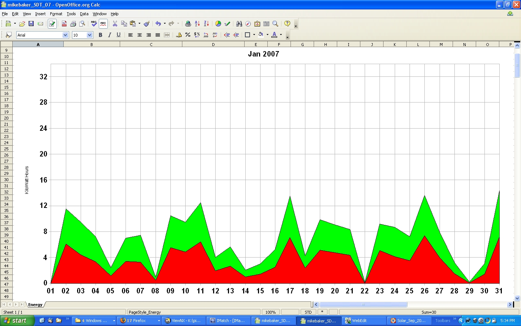The width and height of the screenshot is (521, 326).
Task: Expand the font color dropdown arrow
Action: 281,35
